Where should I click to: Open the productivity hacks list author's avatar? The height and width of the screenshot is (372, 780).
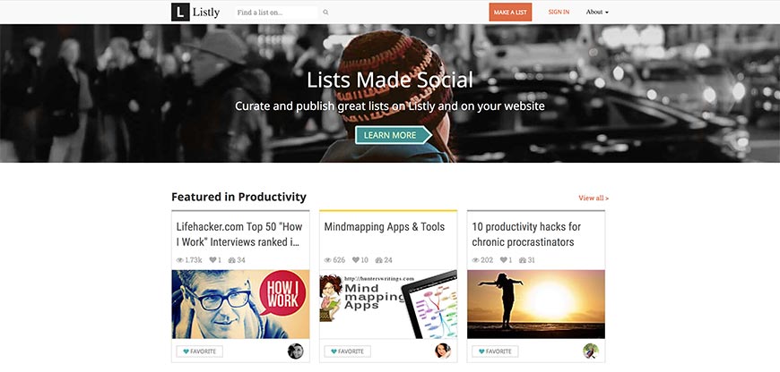click(x=591, y=351)
